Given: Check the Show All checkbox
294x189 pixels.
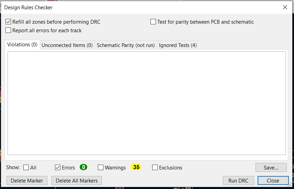Looking at the screenshot, I should pyautogui.click(x=26, y=168).
